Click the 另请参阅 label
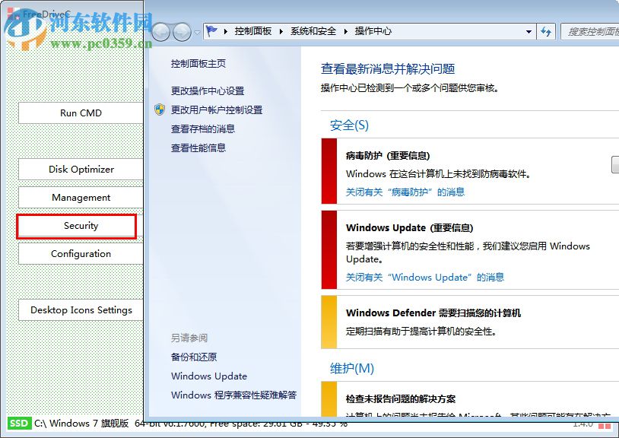Image resolution: width=619 pixels, height=438 pixels. click(189, 338)
